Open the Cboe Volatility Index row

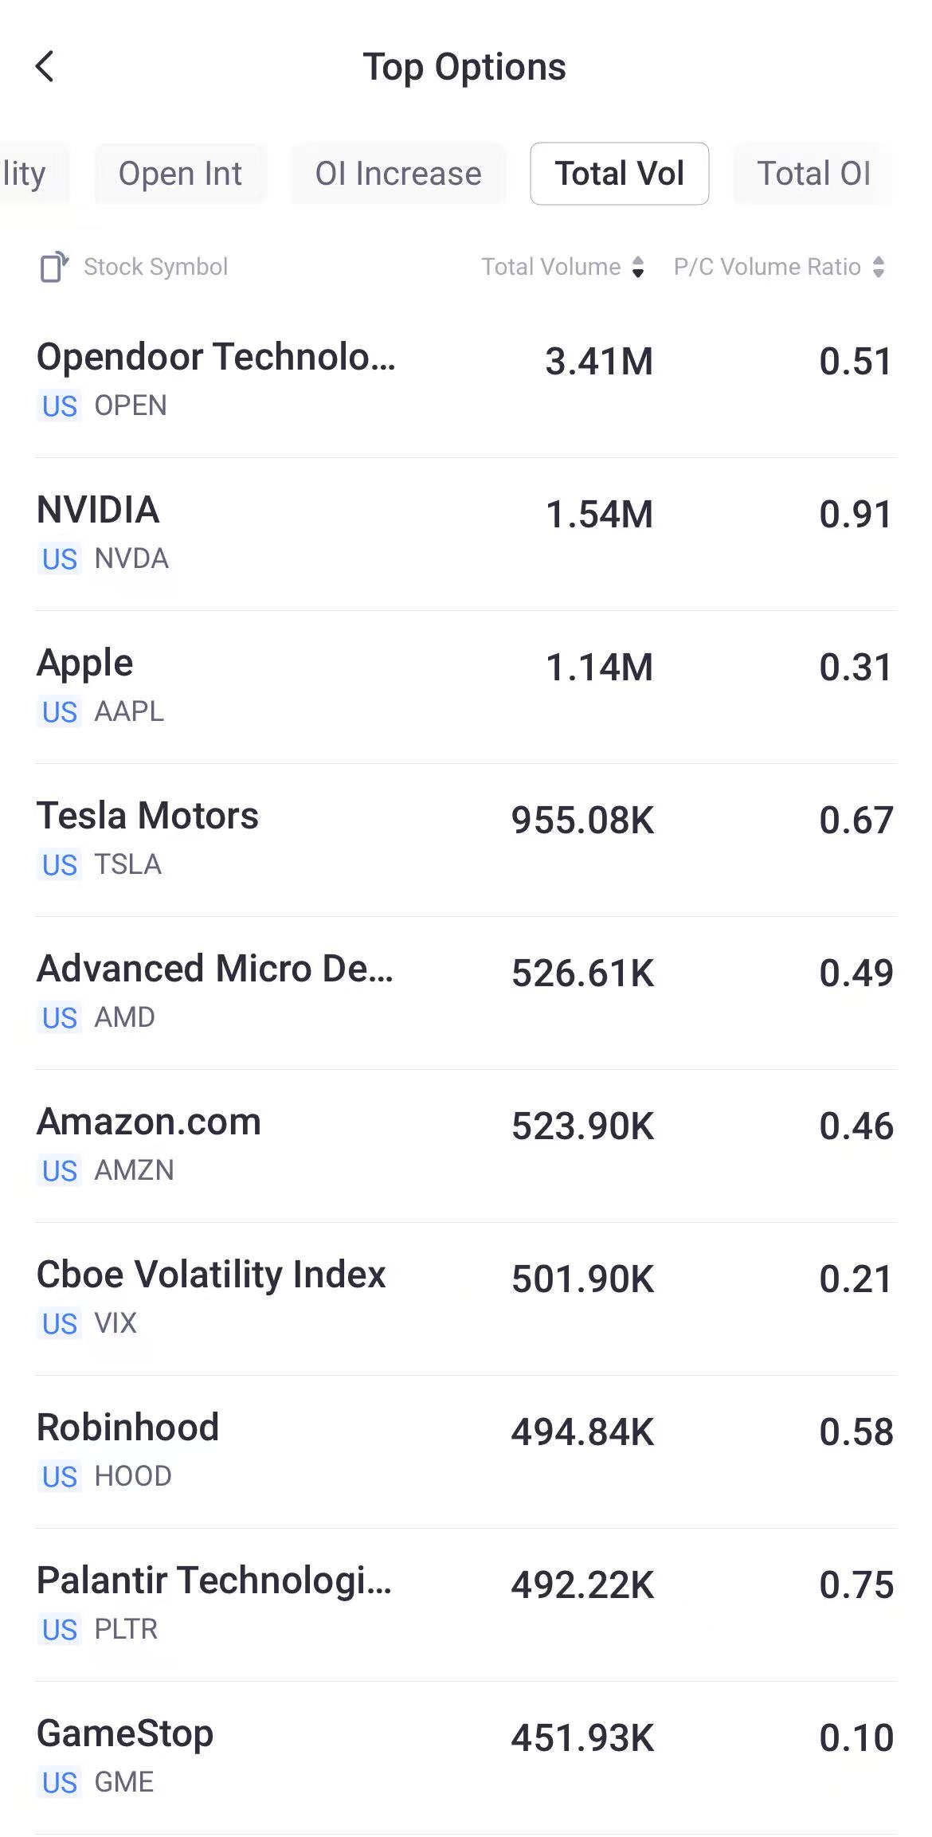tap(465, 1298)
